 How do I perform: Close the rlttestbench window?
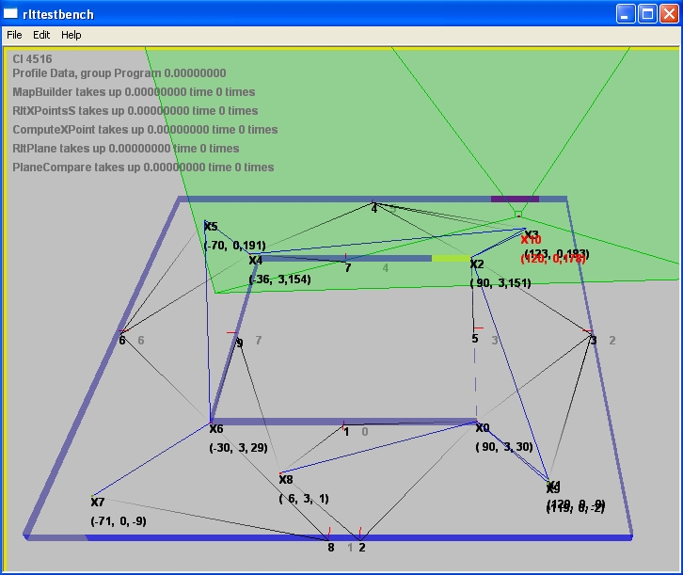coord(668,14)
